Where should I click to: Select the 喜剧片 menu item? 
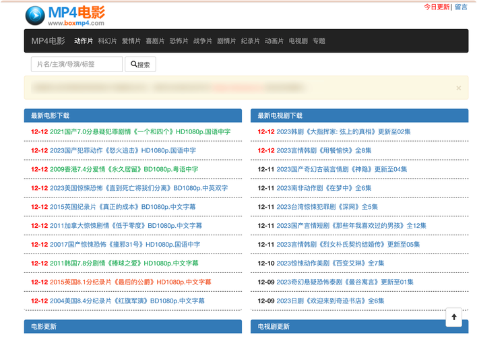[155, 41]
